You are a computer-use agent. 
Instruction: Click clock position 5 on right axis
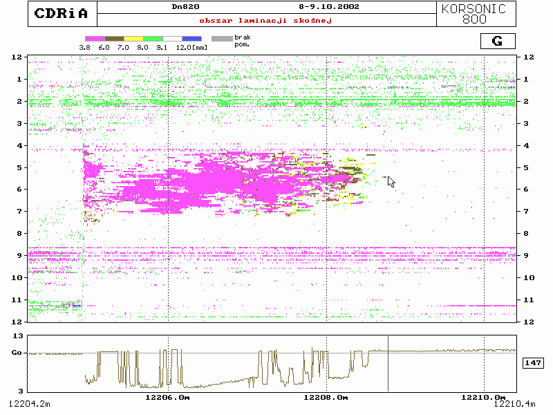tap(526, 167)
